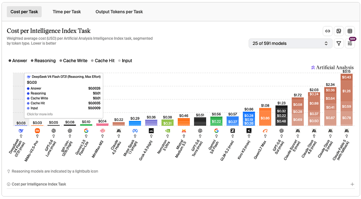The image size is (361, 199).
Task: Click the 'Nemotron 3 Ultra' axis label
Action: [x=164, y=147]
